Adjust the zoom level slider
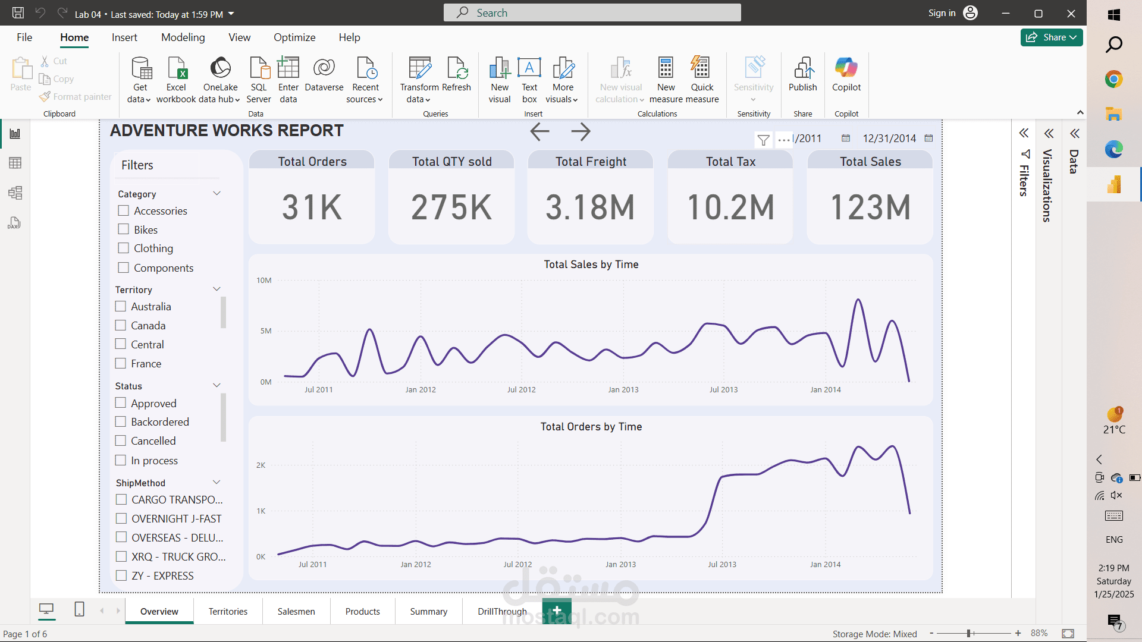Viewport: 1142px width, 642px height. click(x=970, y=634)
